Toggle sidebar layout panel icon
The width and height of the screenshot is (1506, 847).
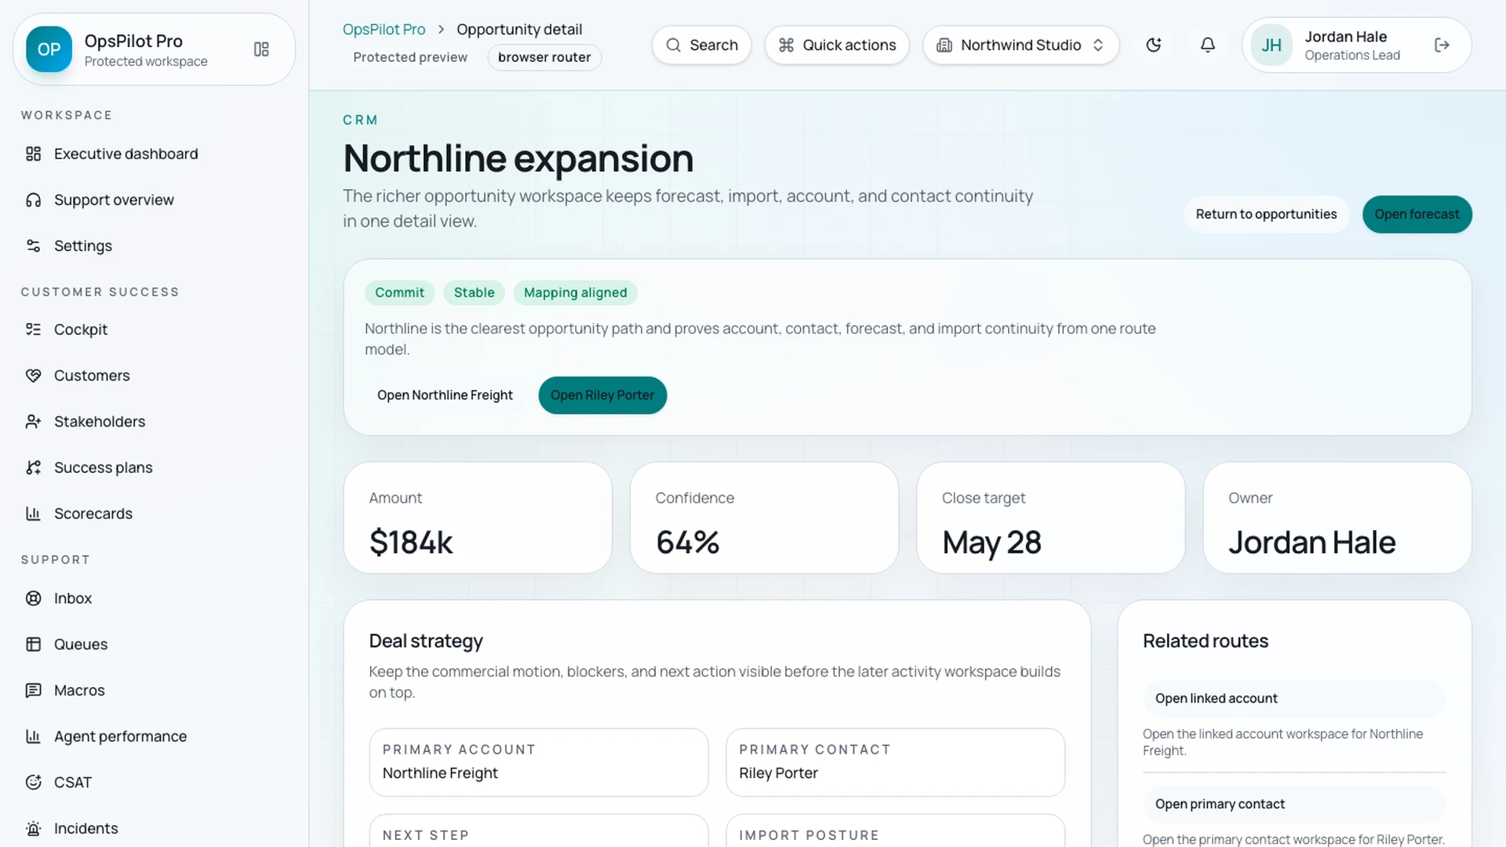pos(261,49)
